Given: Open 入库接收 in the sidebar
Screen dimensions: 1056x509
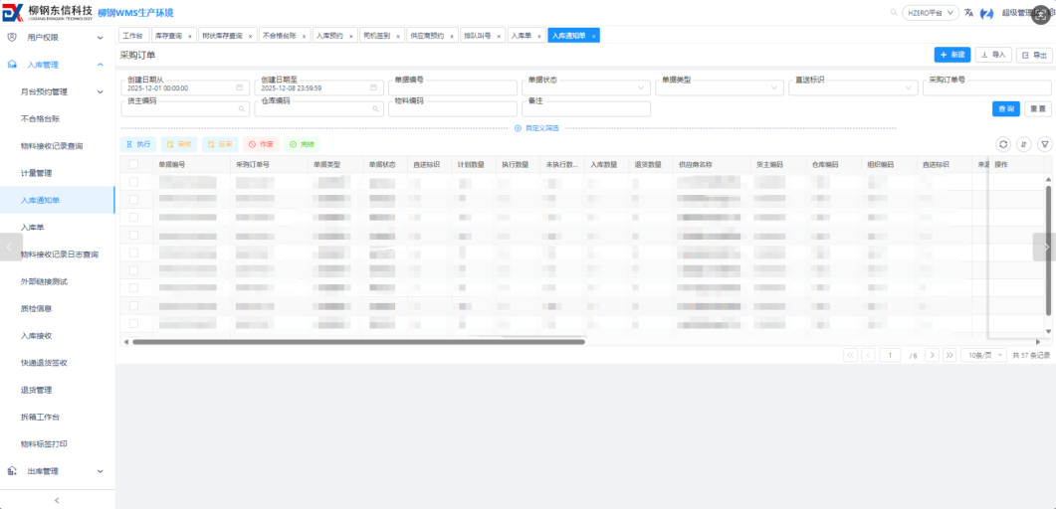Looking at the screenshot, I should (37, 336).
